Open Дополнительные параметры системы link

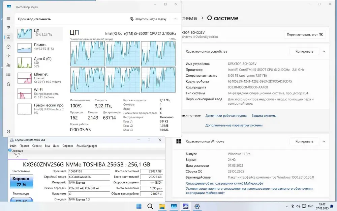234,125
